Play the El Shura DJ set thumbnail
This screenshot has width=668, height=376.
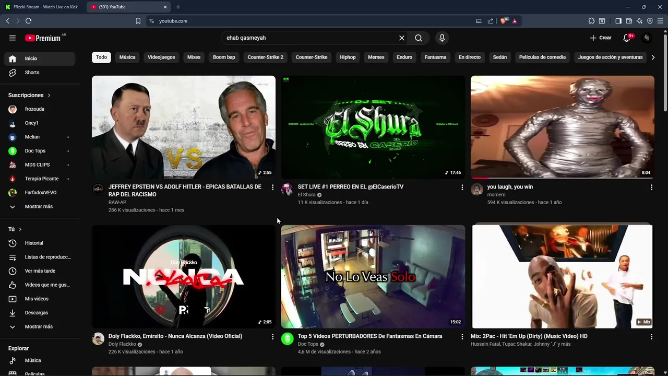point(373,127)
